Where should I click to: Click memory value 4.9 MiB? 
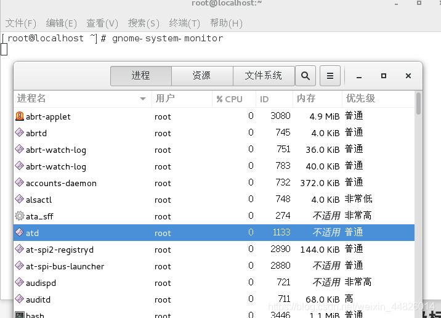click(x=324, y=116)
